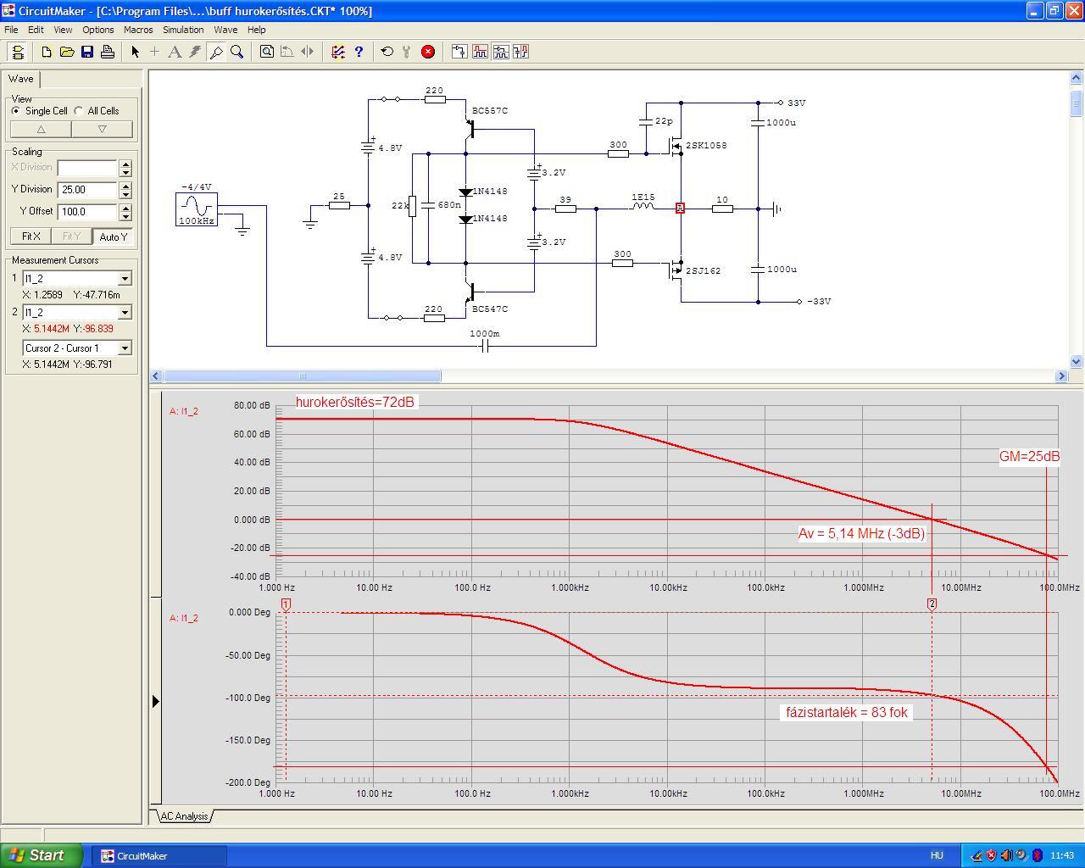Click the down-triangle cell navigation button
This screenshot has width=1085, height=868.
[102, 130]
